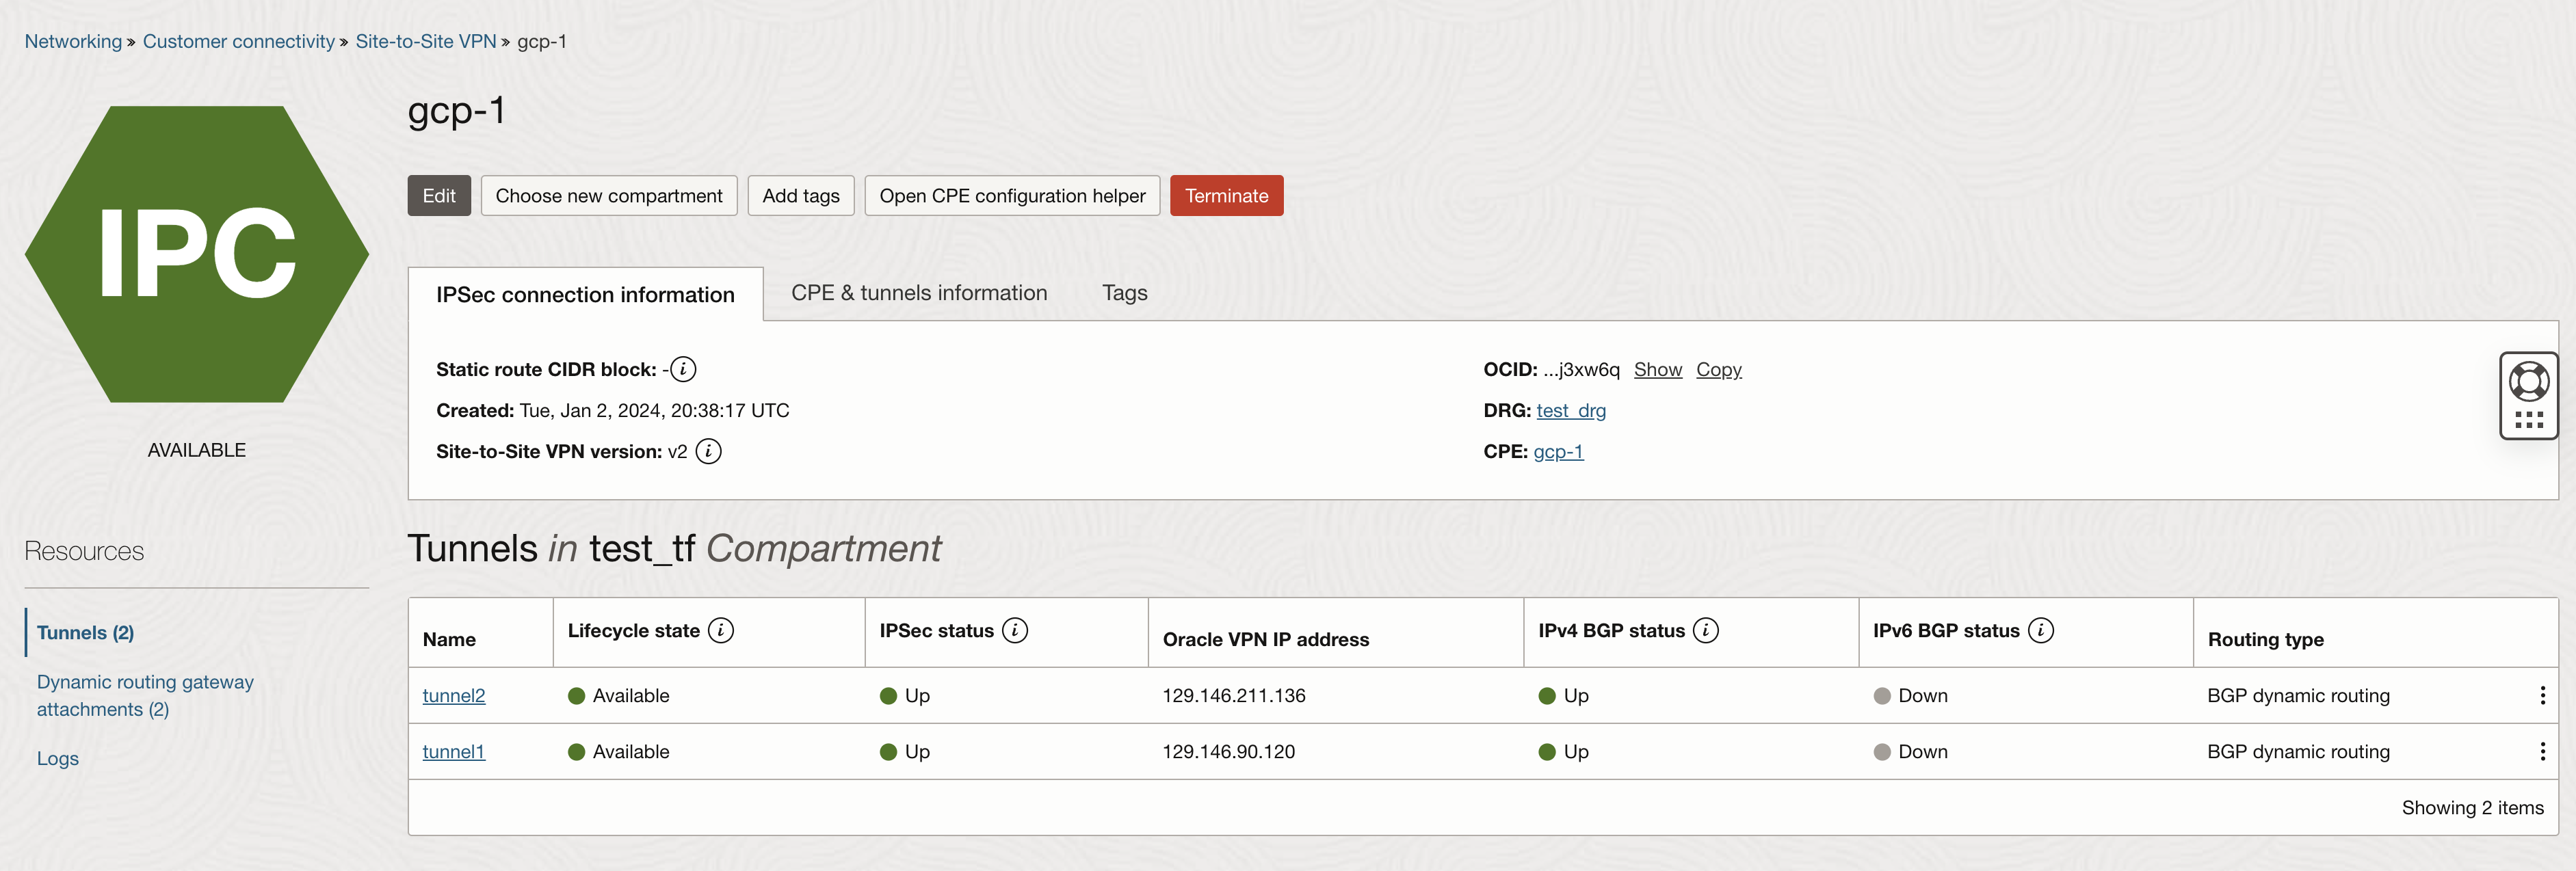Click the help widget drag-grid dots
This screenshot has height=871, width=2576.
coord(2528,420)
